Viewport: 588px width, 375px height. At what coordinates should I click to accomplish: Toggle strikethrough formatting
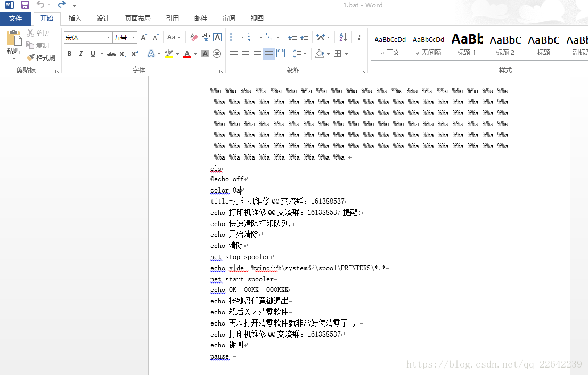pyautogui.click(x=111, y=54)
